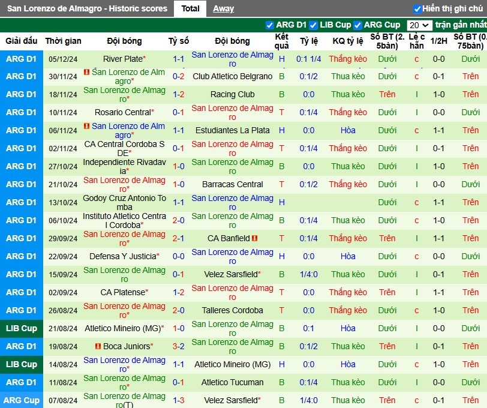The height and width of the screenshot is (408, 487).
Task: Click Instituto Atletico Central Cordoba team name
Action: point(124,221)
